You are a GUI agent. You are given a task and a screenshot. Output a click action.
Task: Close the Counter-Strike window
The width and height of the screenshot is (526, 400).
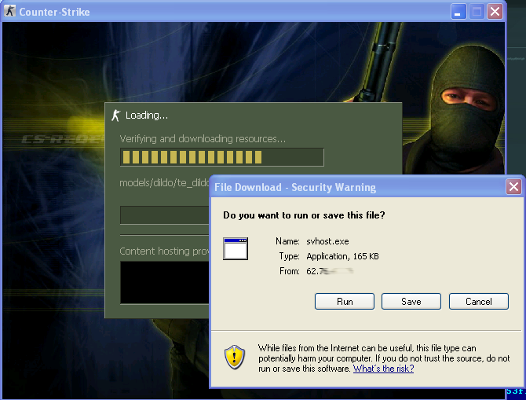[x=495, y=12]
